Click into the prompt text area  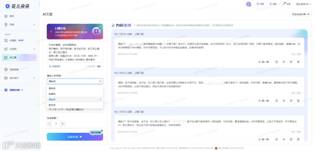[x=75, y=52]
